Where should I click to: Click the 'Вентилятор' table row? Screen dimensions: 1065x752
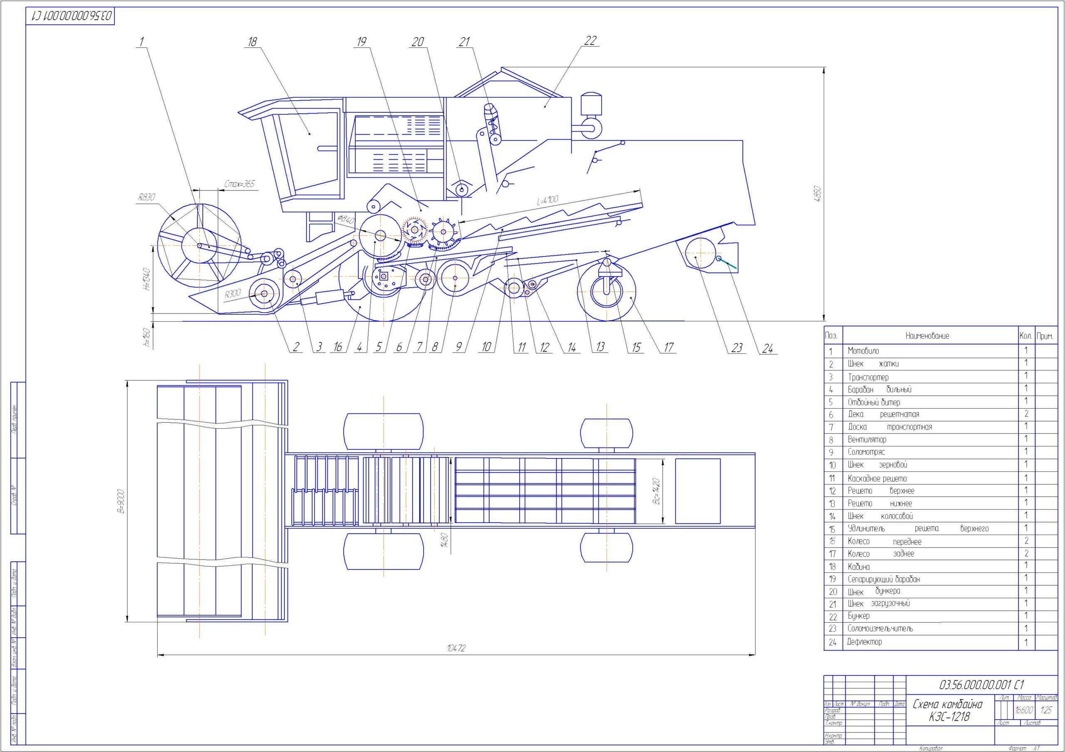(941, 439)
